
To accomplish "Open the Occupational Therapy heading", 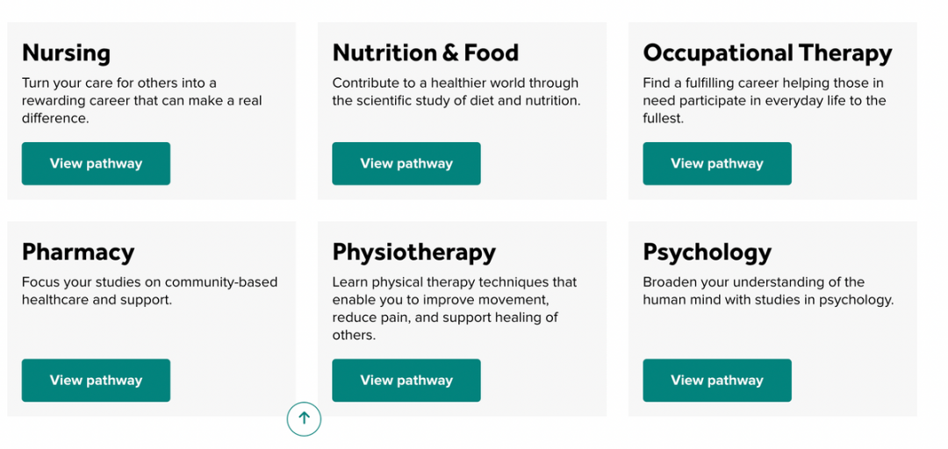I will 767,53.
